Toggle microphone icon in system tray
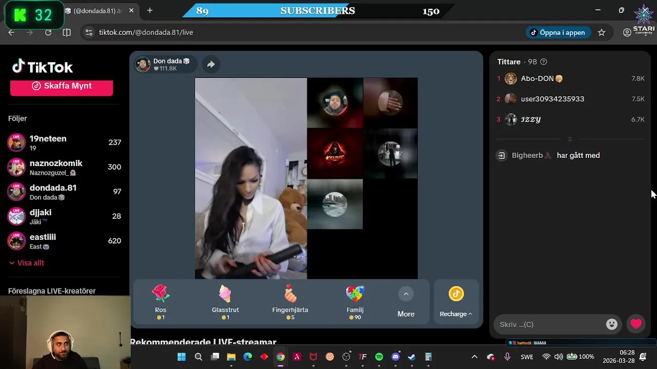This screenshot has height=369, width=657. 507,357
